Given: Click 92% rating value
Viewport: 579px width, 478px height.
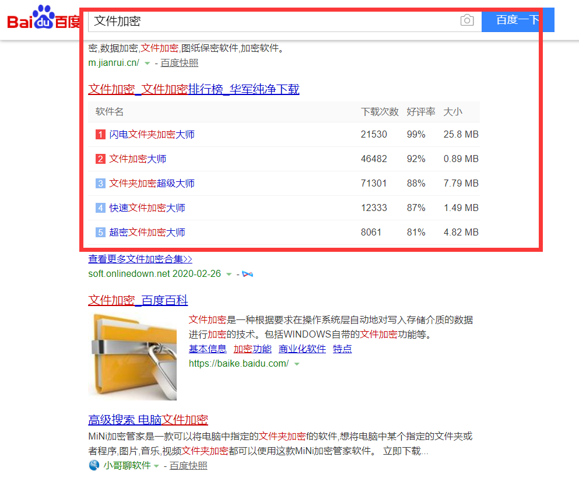Looking at the screenshot, I should click(416, 159).
